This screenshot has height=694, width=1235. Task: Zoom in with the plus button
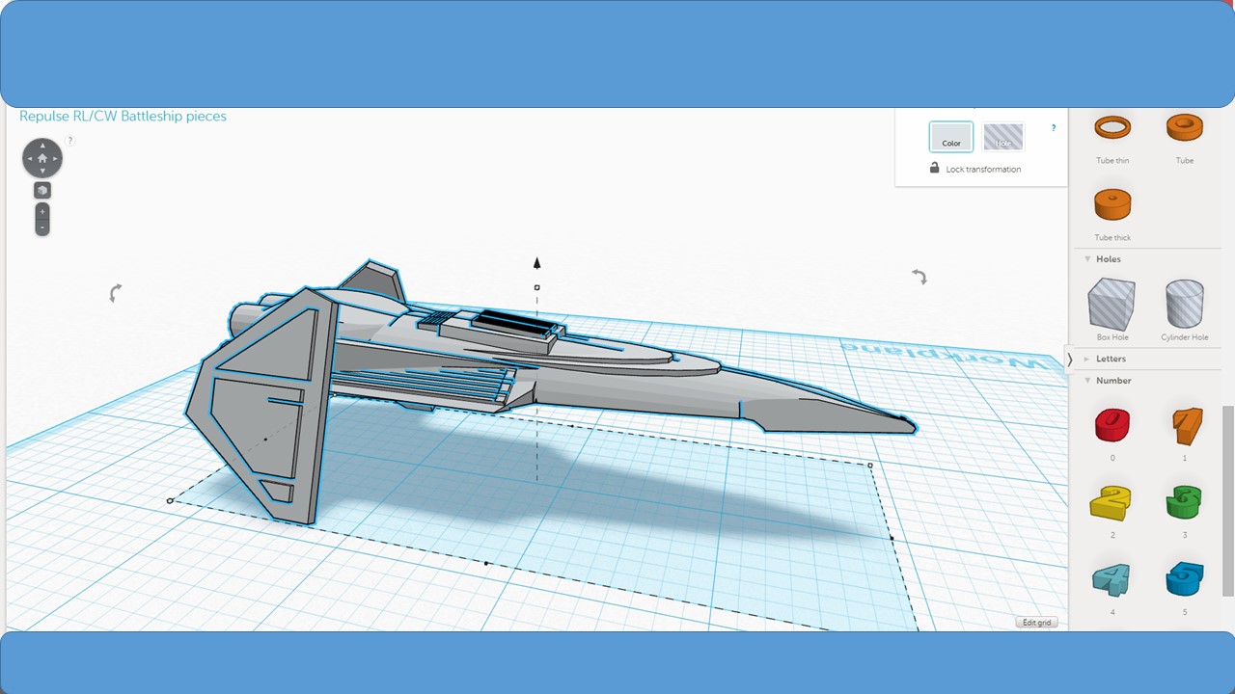point(42,211)
